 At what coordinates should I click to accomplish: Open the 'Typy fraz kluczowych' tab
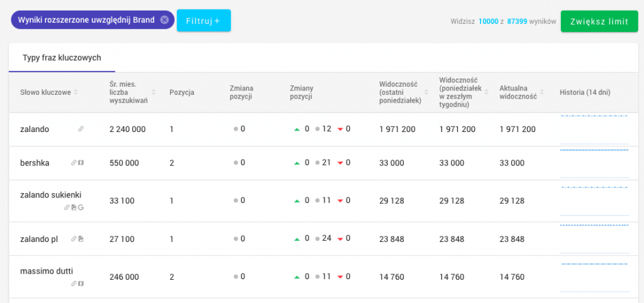point(62,58)
